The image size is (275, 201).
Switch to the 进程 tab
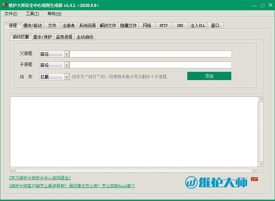coord(13,25)
